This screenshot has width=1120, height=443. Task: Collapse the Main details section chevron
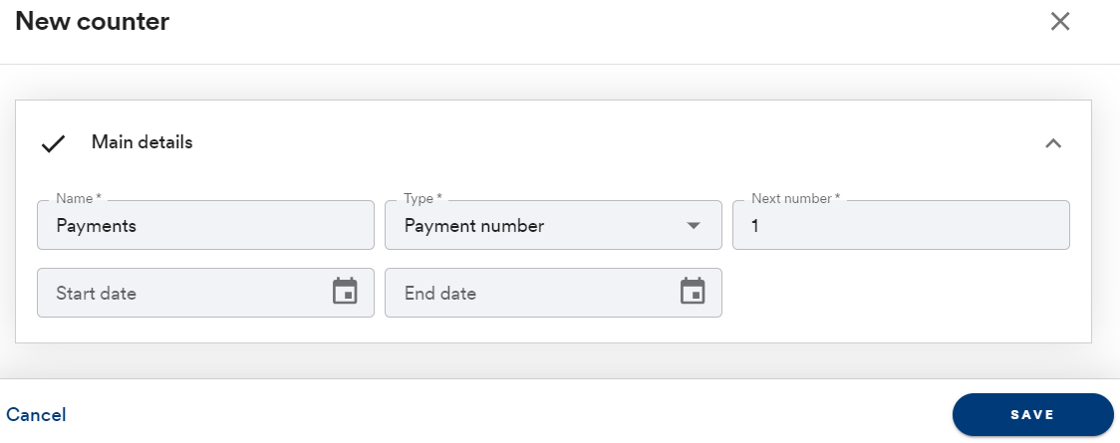(1053, 143)
